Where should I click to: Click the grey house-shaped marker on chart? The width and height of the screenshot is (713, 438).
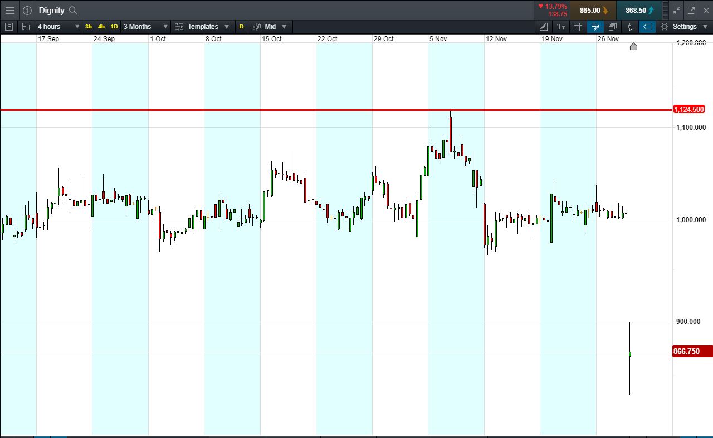pyautogui.click(x=633, y=46)
